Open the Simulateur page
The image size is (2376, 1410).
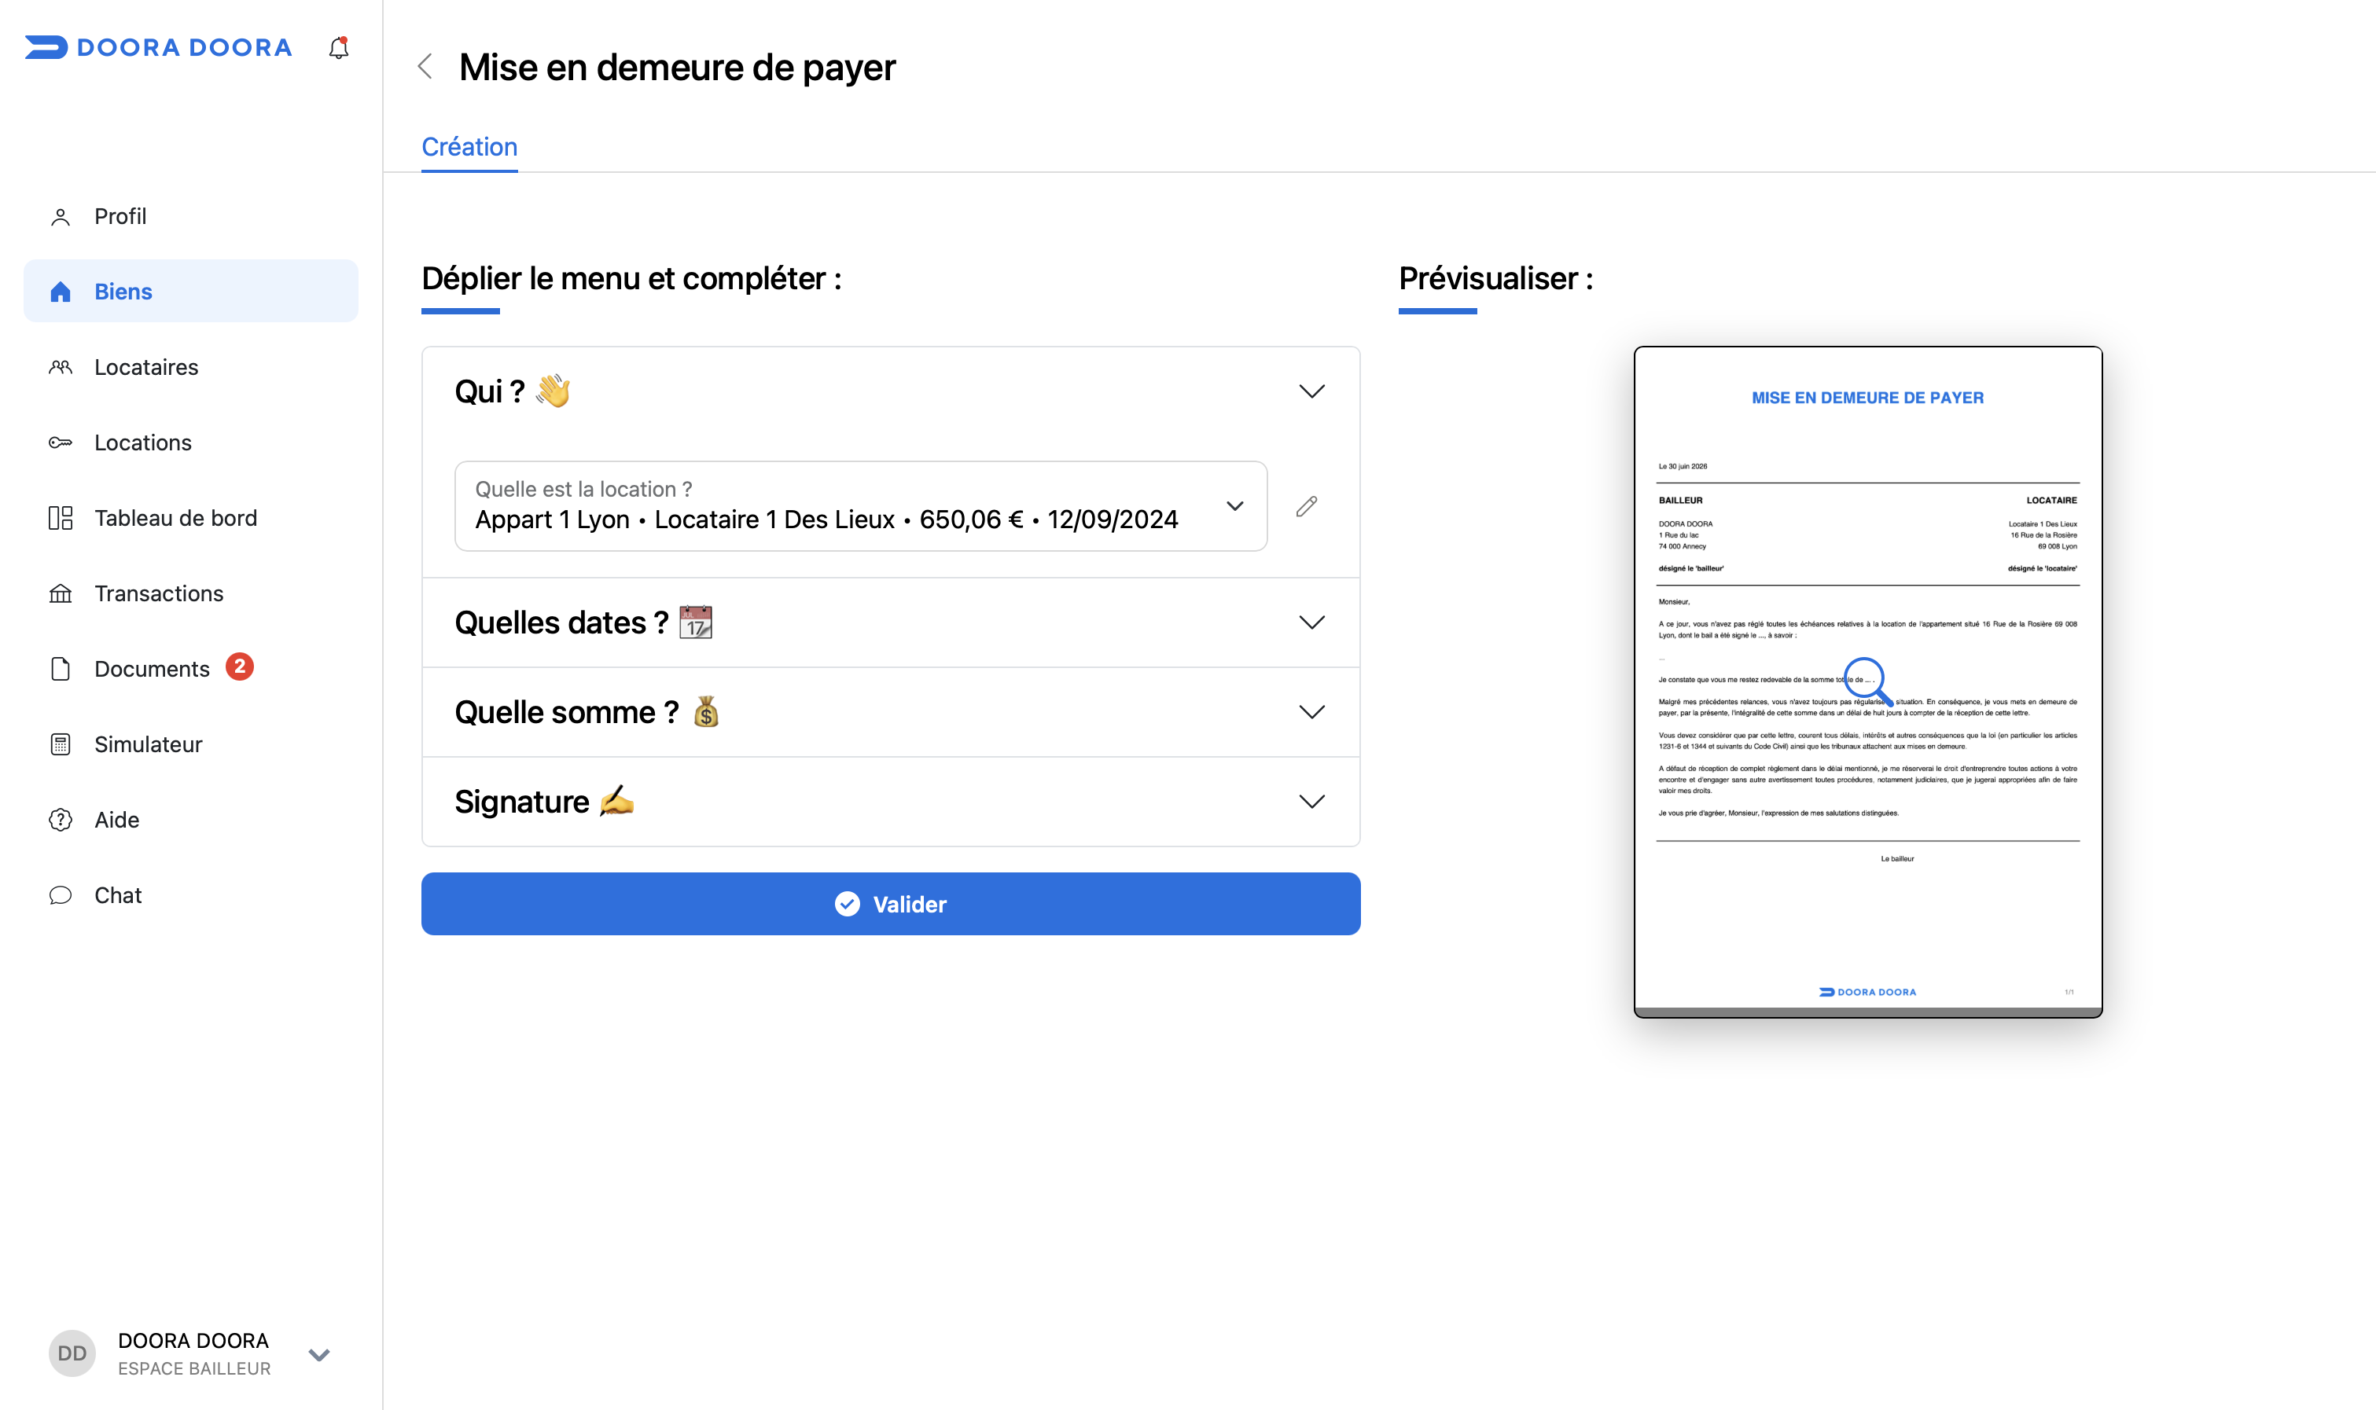click(x=190, y=744)
